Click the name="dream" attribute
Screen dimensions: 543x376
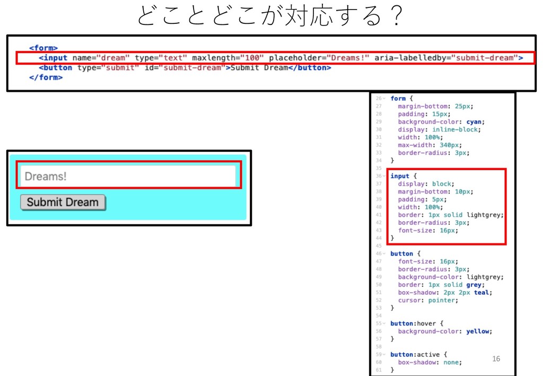pyautogui.click(x=101, y=58)
